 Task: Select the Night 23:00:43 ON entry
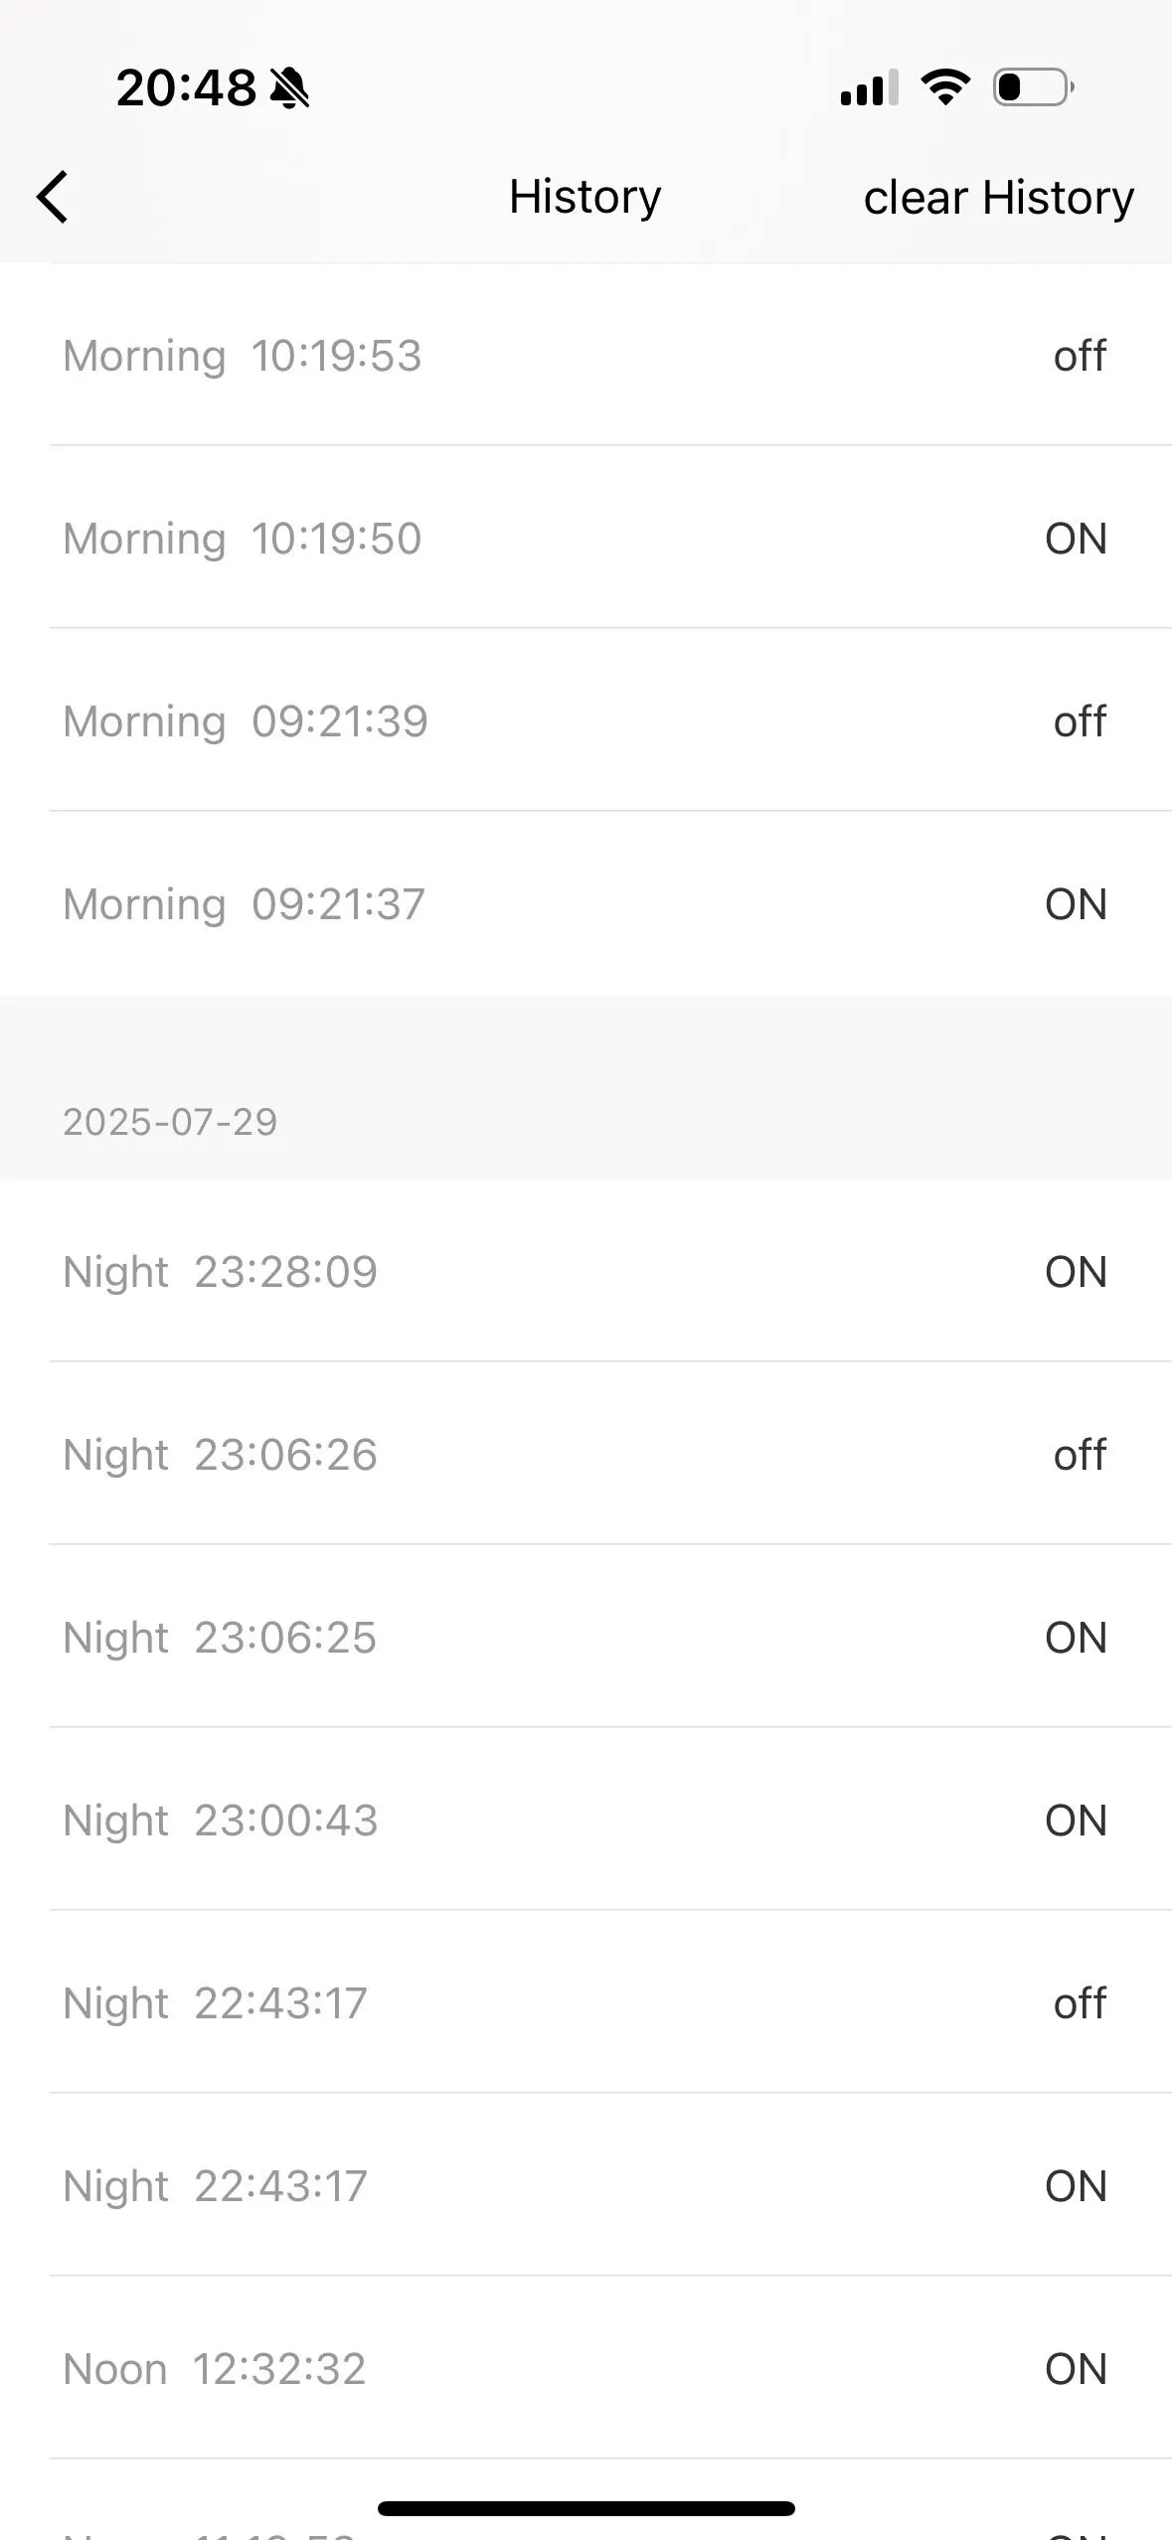pyautogui.click(x=586, y=1821)
